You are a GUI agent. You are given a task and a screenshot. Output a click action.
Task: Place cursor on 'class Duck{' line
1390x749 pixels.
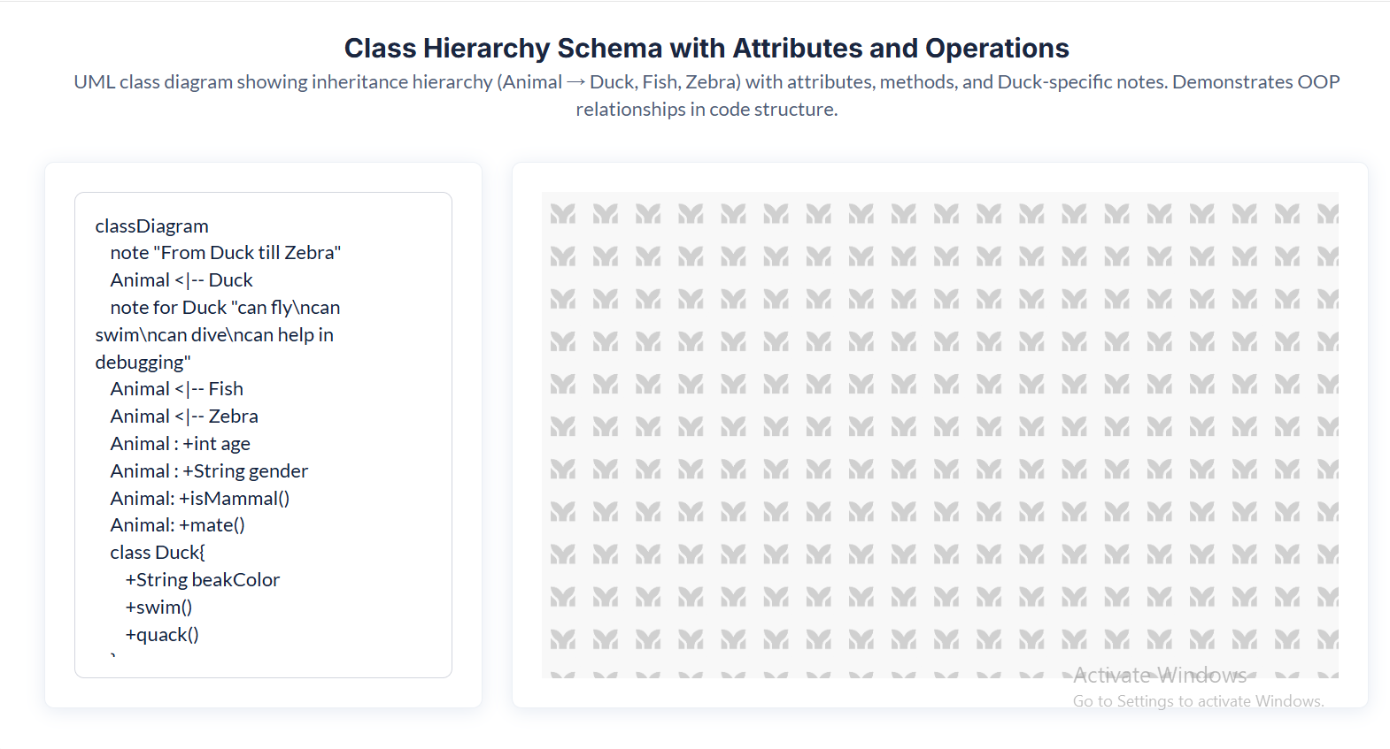[x=158, y=553]
